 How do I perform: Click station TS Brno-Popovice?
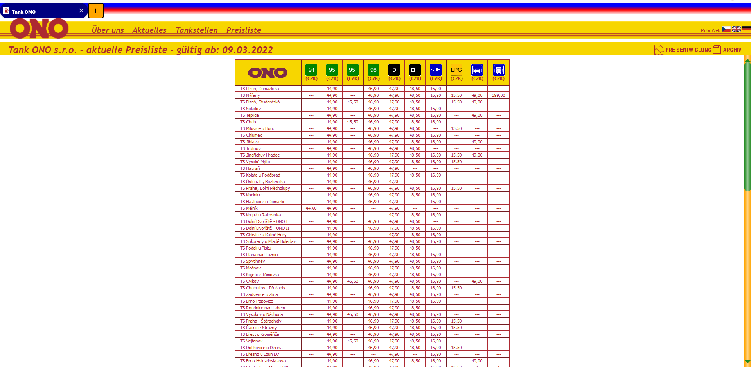(x=257, y=301)
